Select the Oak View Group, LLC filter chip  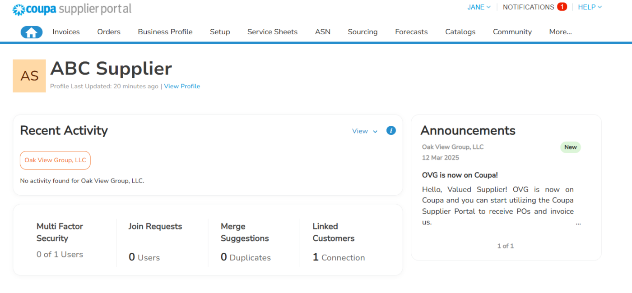[x=55, y=160]
